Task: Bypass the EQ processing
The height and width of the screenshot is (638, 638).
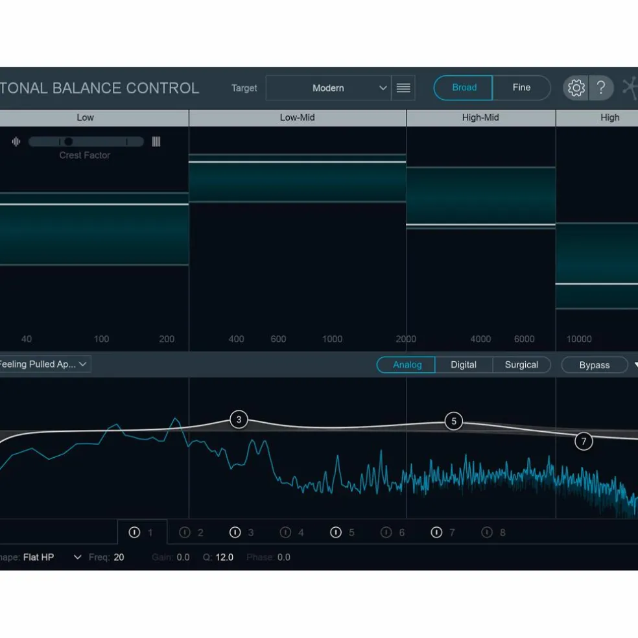Action: coord(595,365)
